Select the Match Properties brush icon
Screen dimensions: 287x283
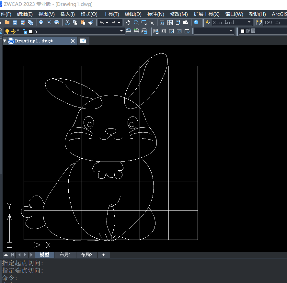coord(91,22)
